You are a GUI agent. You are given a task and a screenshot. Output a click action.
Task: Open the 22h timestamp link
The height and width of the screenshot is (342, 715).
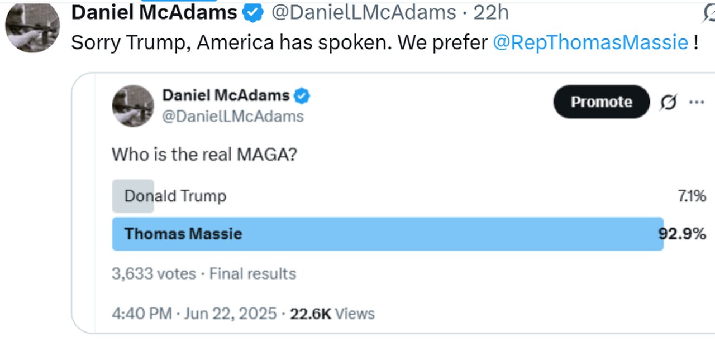tap(491, 13)
